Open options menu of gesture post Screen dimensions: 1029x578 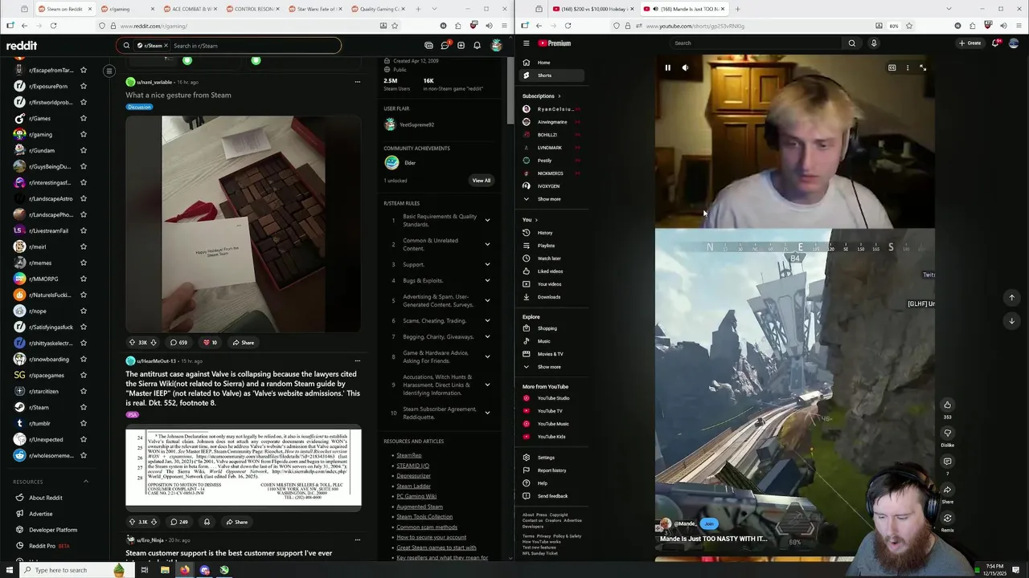pos(358,82)
